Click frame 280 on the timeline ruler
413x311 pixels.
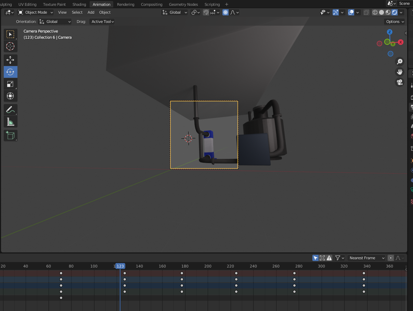pos(299,266)
